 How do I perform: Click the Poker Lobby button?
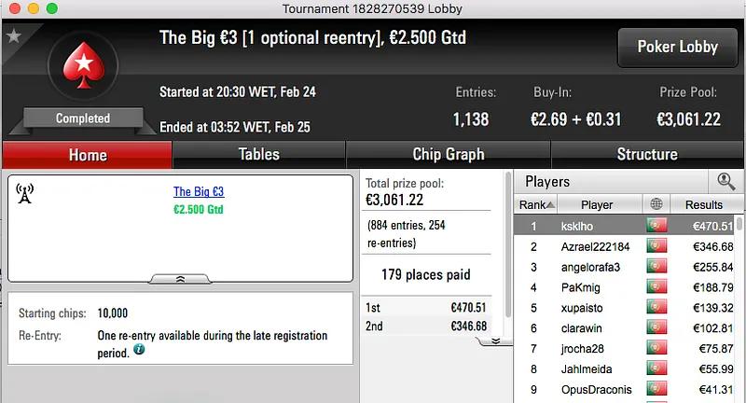click(x=677, y=47)
